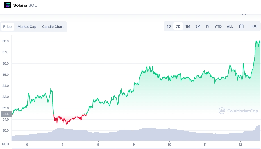Choose the 1Y time range
Viewport: 261px width, 149px height.
(x=207, y=26)
